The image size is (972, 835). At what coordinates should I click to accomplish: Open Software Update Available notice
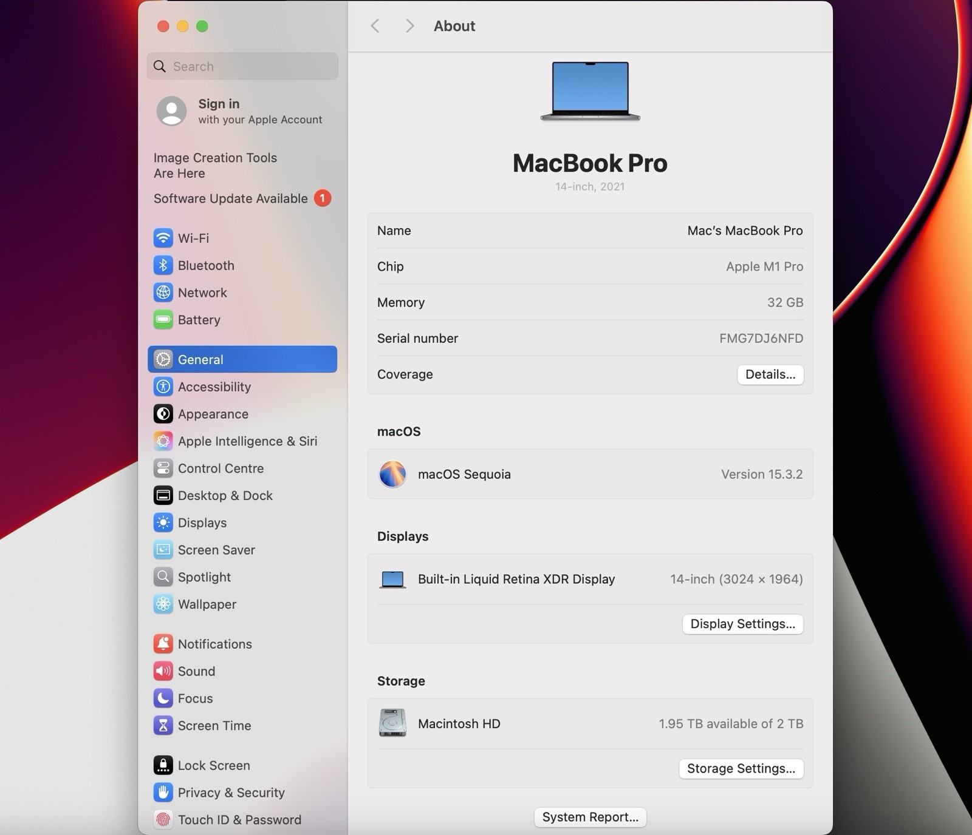pyautogui.click(x=242, y=198)
